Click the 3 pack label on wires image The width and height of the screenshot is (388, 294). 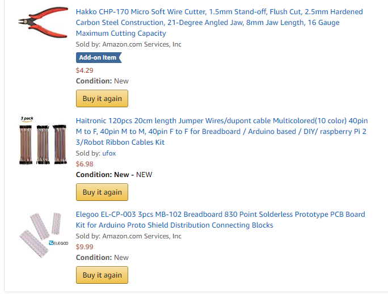coord(27,119)
